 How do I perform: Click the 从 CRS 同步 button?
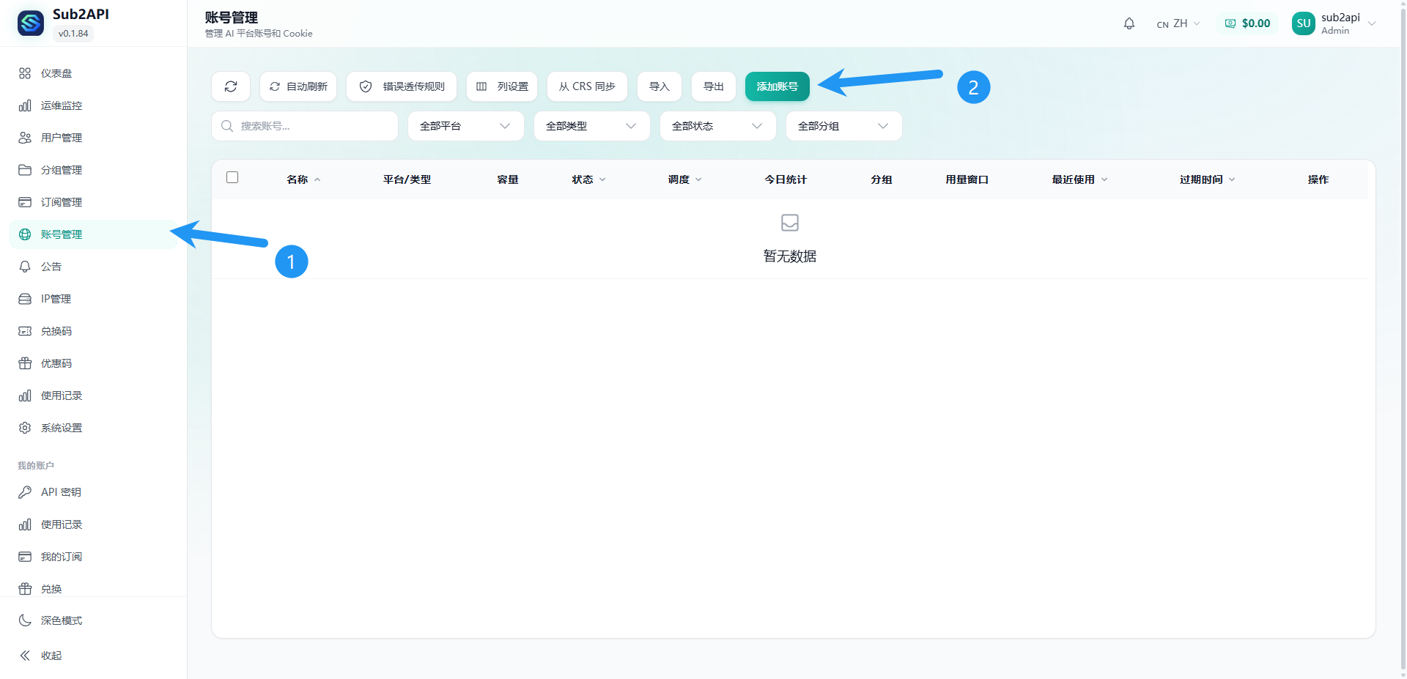click(587, 86)
